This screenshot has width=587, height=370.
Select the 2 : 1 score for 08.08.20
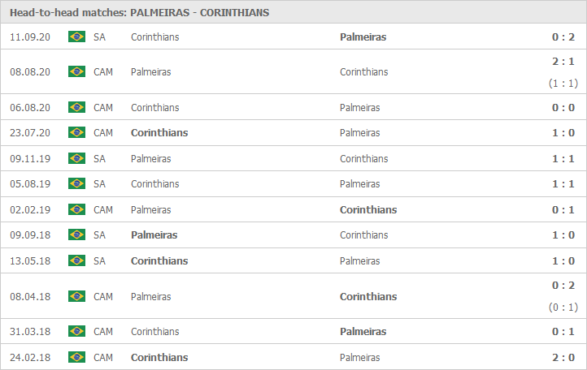(563, 62)
